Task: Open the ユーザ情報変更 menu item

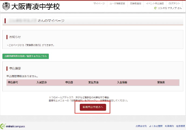Action: click(117, 4)
